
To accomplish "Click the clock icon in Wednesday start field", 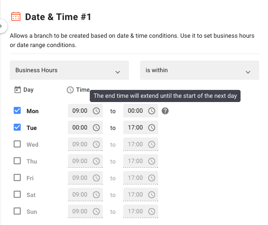I will [96, 144].
